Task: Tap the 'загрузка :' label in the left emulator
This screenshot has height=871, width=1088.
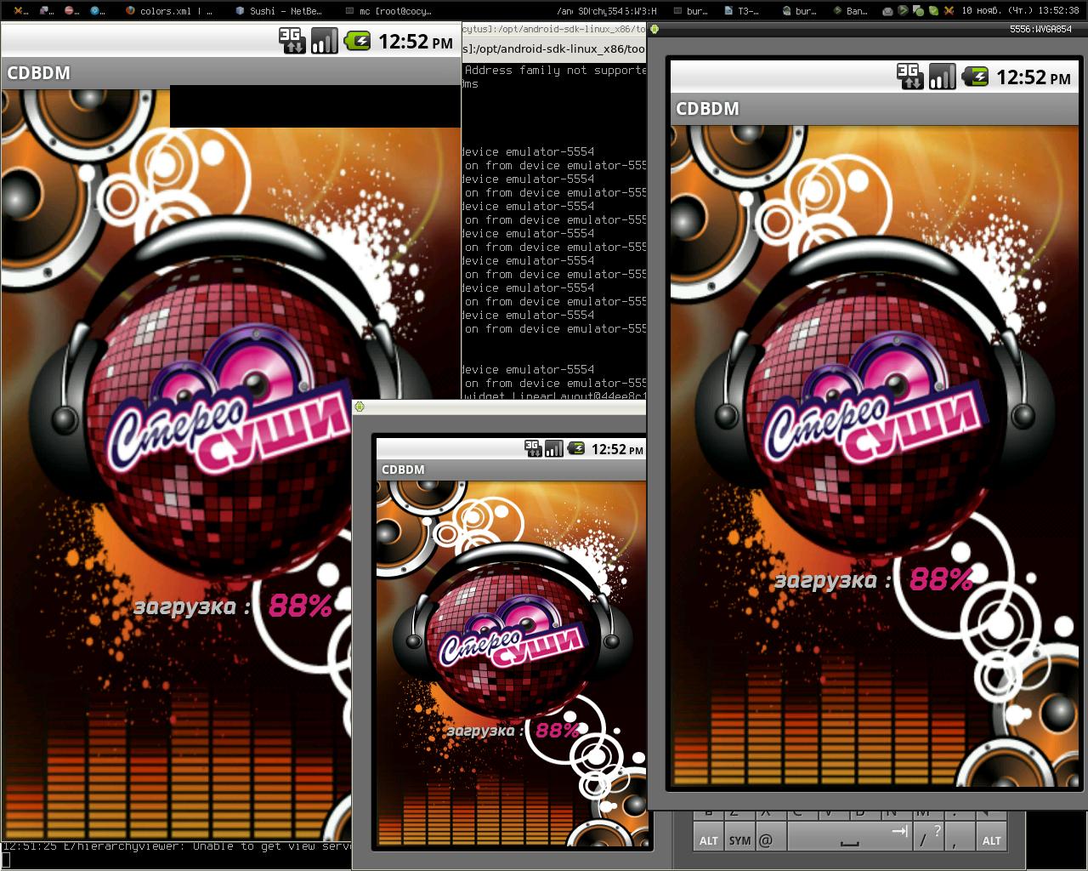Action: [x=192, y=607]
